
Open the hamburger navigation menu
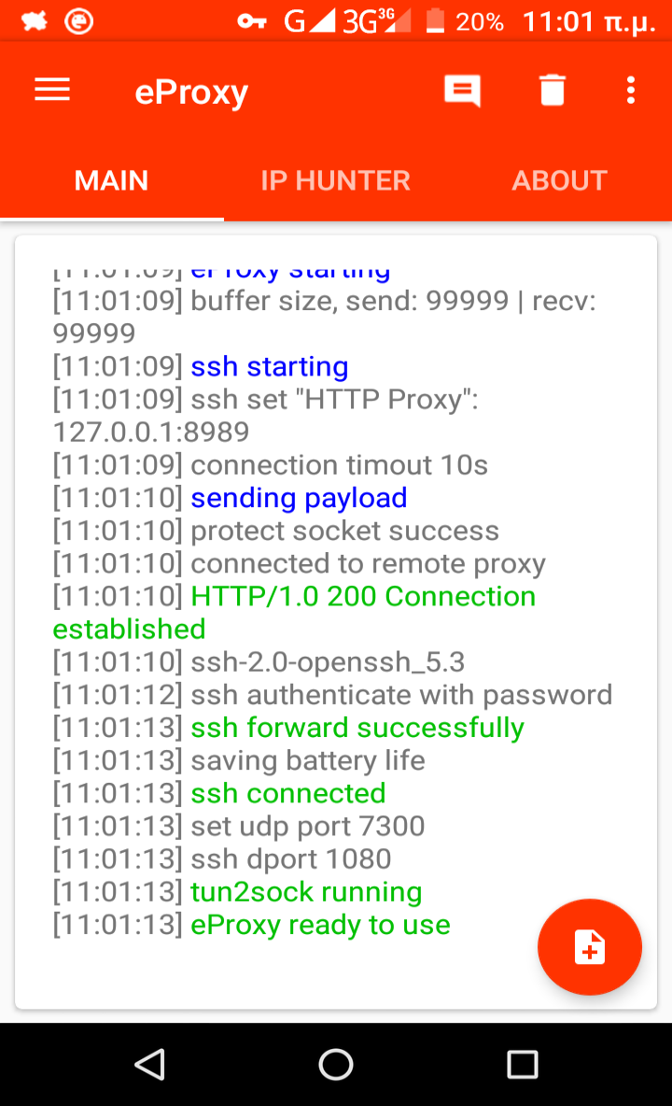pyautogui.click(x=52, y=91)
